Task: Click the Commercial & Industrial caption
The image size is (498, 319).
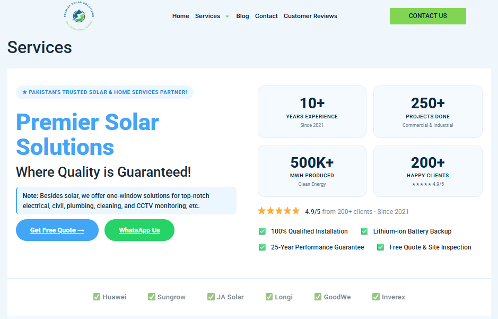Action: (428, 125)
